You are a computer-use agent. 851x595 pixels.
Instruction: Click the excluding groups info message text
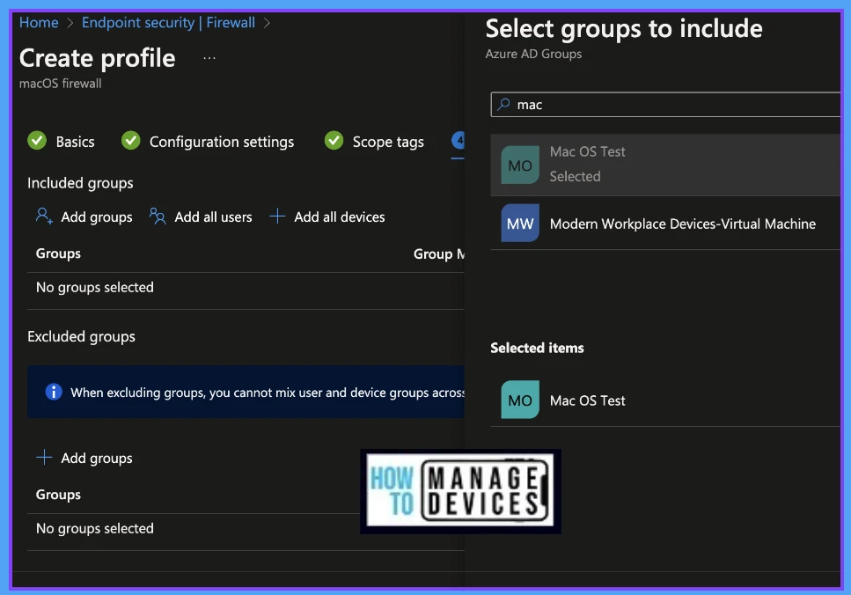[268, 393]
